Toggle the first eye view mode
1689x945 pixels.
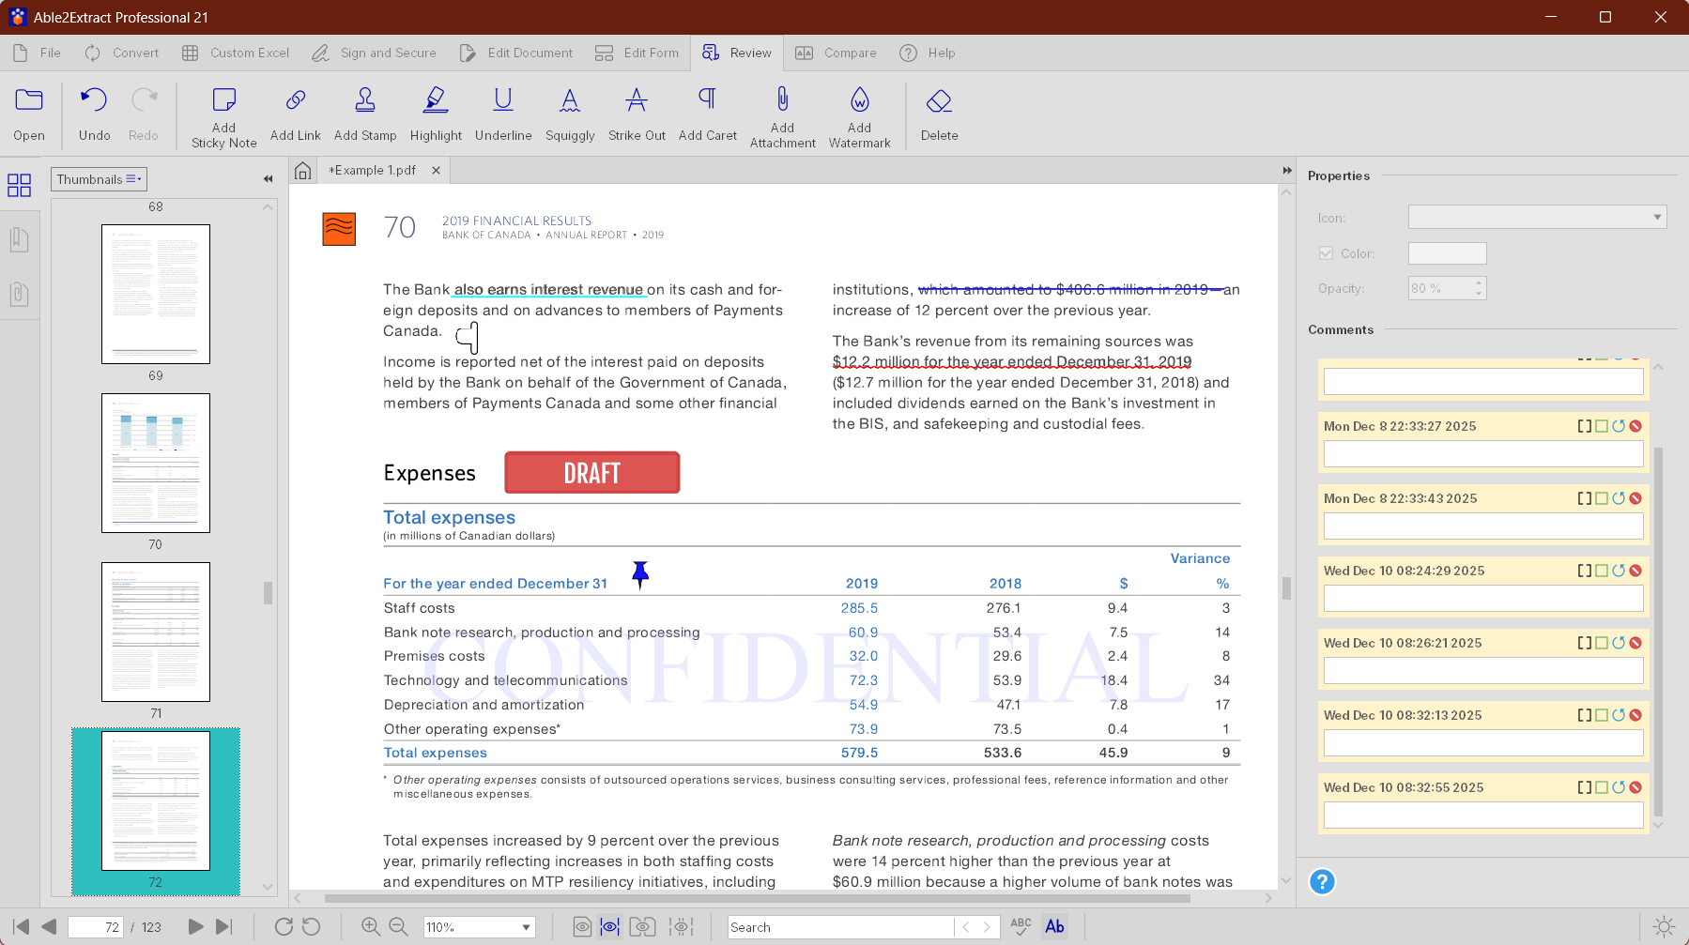(582, 927)
